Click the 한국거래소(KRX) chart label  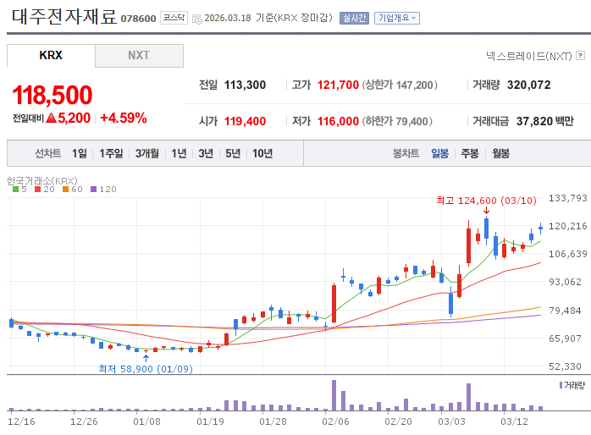pyautogui.click(x=42, y=181)
